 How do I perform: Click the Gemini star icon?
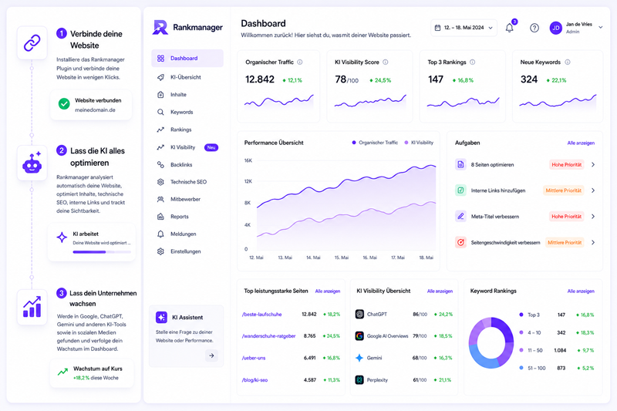[359, 358]
